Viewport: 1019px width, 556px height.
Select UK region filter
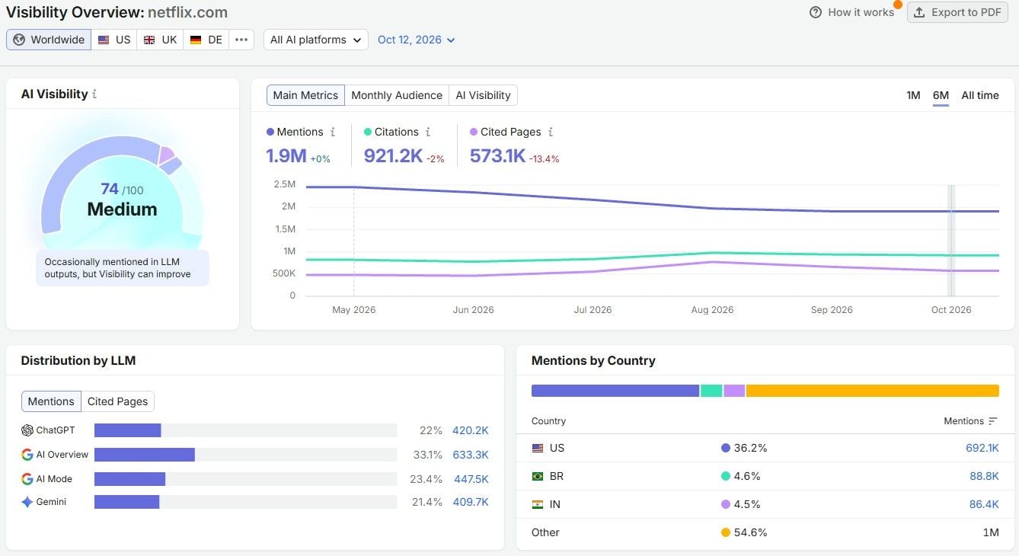(160, 40)
